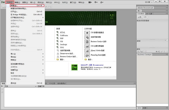The height and width of the screenshot is (110, 169).
Task: Click the PhoneGap Build 面板 feature icon
Action: [x=87, y=55]
